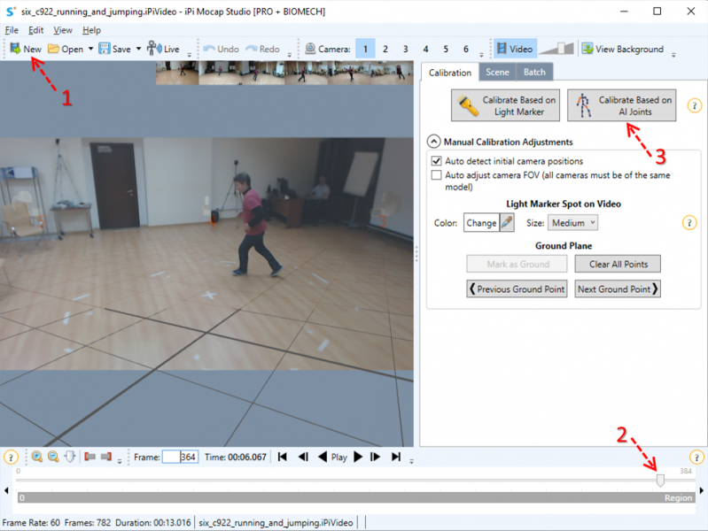Viewport: 708px width, 531px height.
Task: Play video backward
Action: coord(323,457)
